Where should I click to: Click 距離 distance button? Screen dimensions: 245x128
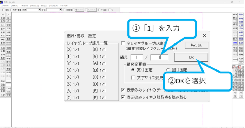click(x=241, y=55)
